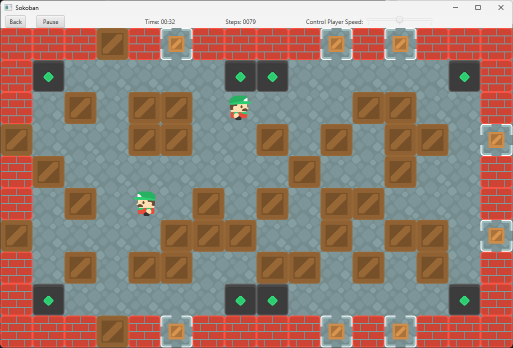Screen dimensions: 513x348
Task: Click the leftmost framed crate marker in top wall
Action: pyautogui.click(x=176, y=44)
